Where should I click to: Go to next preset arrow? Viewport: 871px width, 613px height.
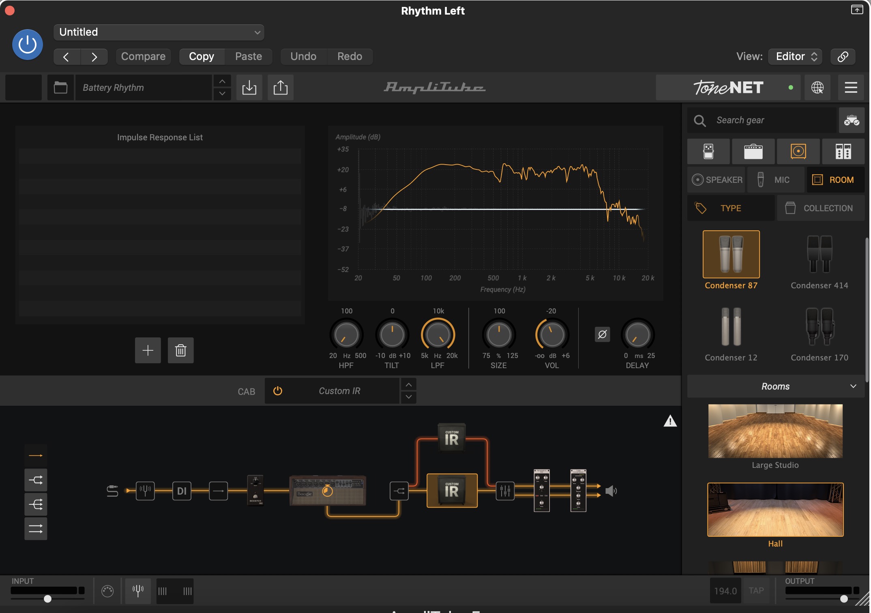pyautogui.click(x=94, y=57)
